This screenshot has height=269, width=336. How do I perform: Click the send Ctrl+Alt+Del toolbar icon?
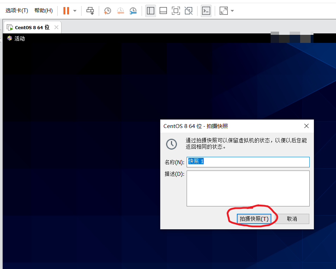coord(90,11)
